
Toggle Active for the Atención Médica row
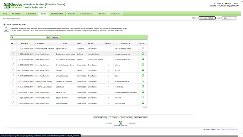point(143,53)
